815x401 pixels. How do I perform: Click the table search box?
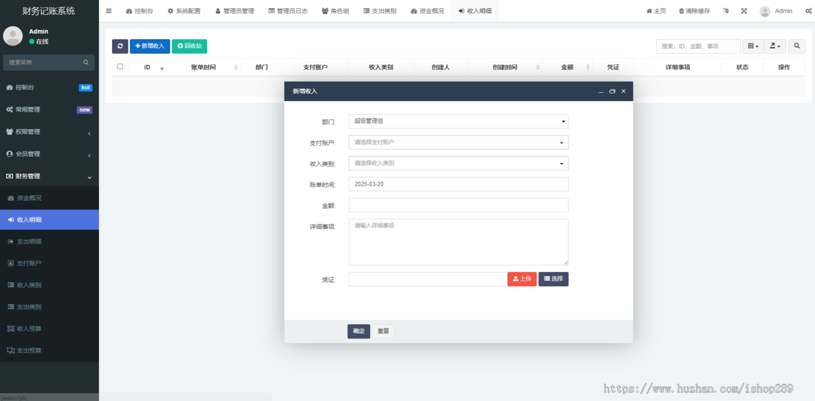pos(698,46)
